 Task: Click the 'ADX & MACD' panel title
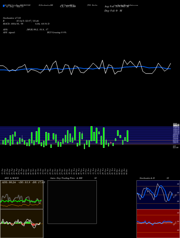pos(12,178)
